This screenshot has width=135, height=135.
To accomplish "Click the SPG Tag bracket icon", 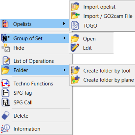I will click(5, 93).
